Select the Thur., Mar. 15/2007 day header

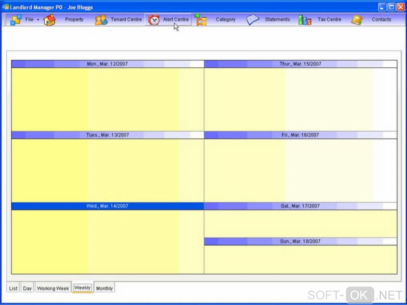(x=300, y=64)
